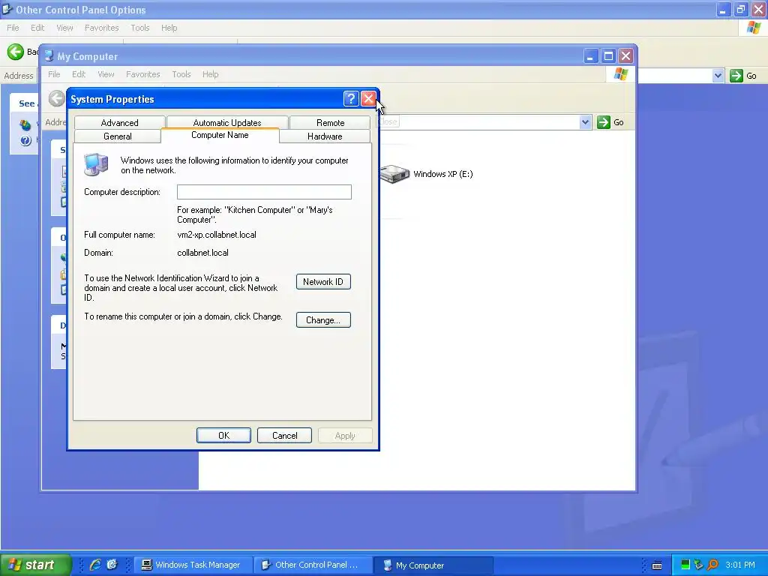Viewport: 768px width, 576px height.
Task: Launch Internet Explorer from Quick Launch
Action: [x=95, y=565]
